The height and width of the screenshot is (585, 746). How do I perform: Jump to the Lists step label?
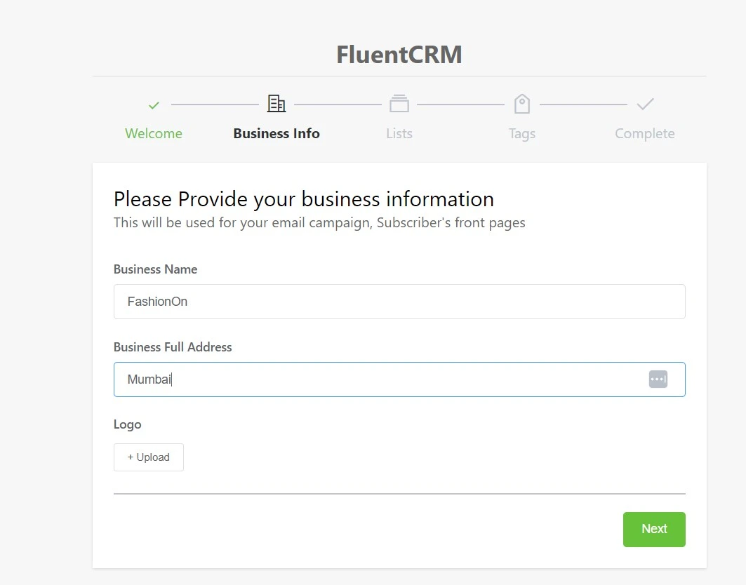click(x=399, y=134)
